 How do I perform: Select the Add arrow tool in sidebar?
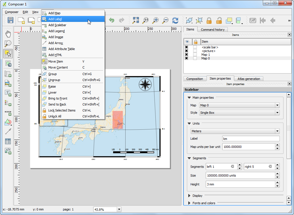click(x=8, y=131)
